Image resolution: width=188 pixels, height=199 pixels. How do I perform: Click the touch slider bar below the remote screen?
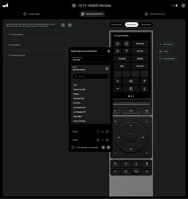pyautogui.click(x=131, y=102)
